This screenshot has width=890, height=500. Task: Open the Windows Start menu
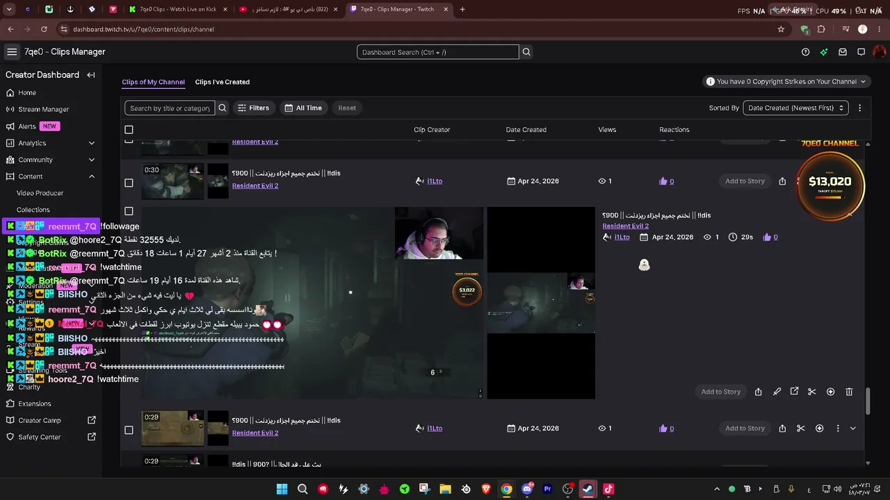[282, 489]
